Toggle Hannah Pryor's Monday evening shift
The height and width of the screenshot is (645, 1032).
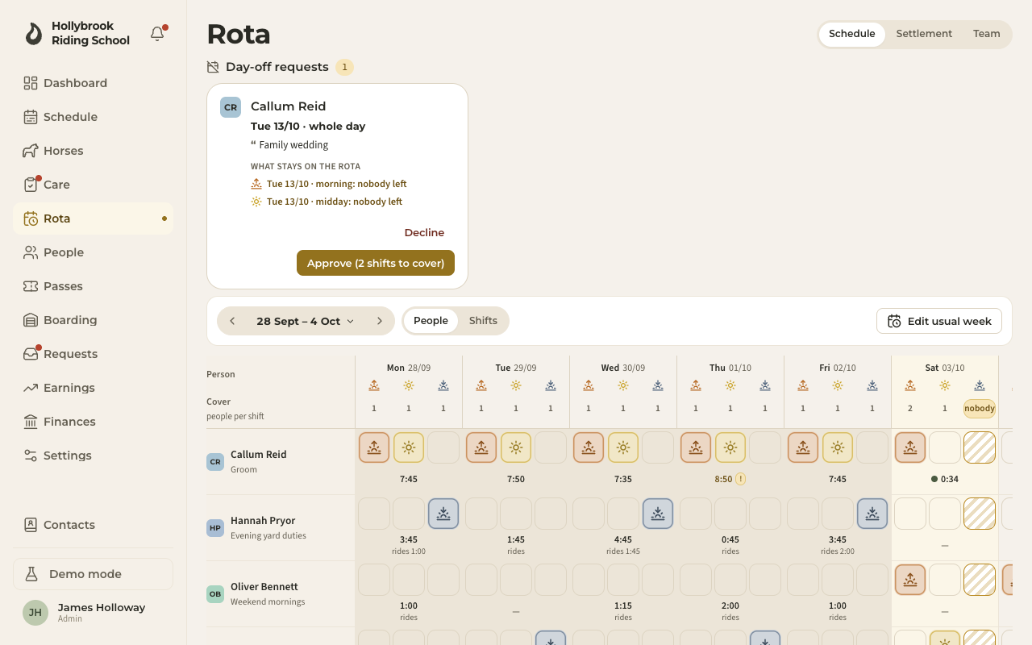[x=443, y=514]
